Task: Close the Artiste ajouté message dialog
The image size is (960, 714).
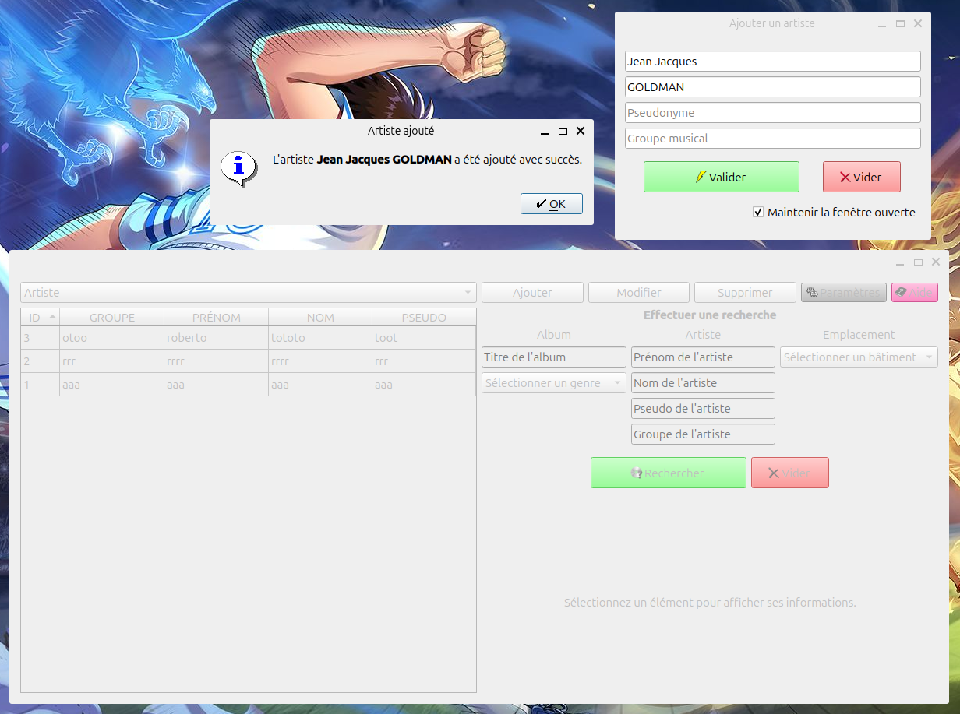Action: point(580,132)
